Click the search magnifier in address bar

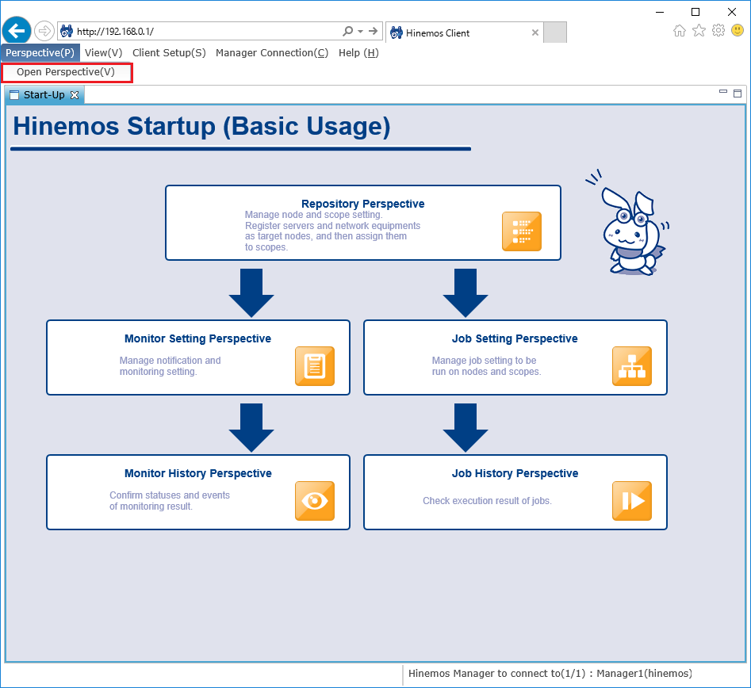347,31
